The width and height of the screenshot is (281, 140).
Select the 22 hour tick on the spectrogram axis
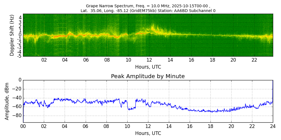coord(254,60)
